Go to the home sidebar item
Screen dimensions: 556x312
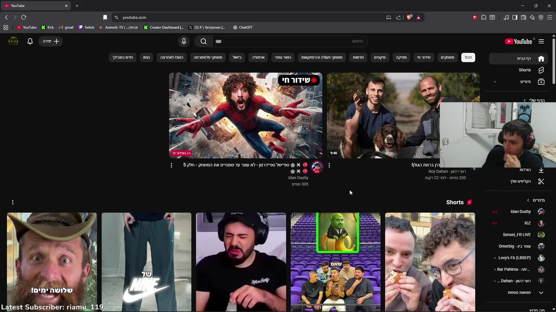pyautogui.click(x=519, y=58)
